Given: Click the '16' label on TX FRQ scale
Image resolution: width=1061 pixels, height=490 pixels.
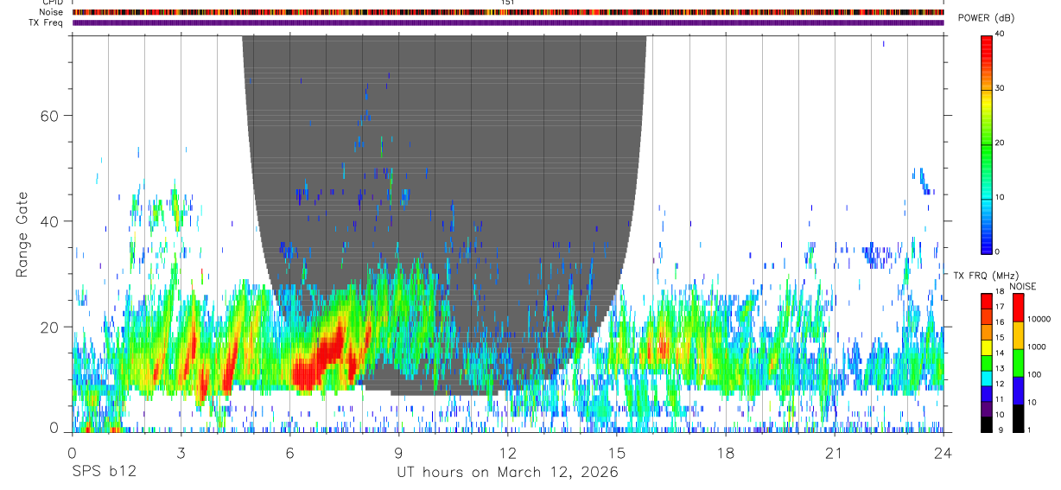Looking at the screenshot, I should (x=999, y=322).
